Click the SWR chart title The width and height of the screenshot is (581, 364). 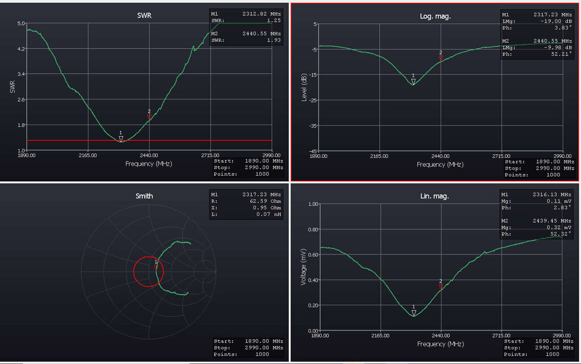(x=144, y=16)
